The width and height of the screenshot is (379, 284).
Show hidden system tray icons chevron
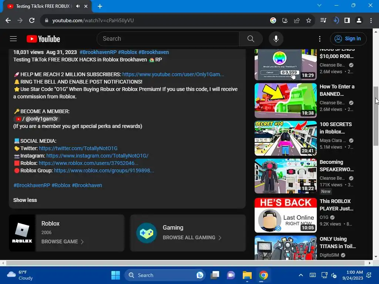[x=301, y=275]
